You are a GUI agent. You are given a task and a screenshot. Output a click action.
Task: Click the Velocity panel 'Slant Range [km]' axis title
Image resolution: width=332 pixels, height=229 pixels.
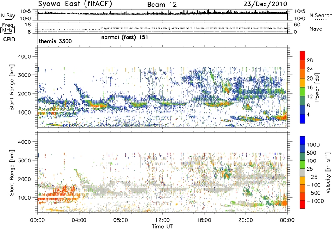(x=12, y=173)
